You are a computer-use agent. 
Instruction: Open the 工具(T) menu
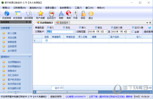click(78, 8)
